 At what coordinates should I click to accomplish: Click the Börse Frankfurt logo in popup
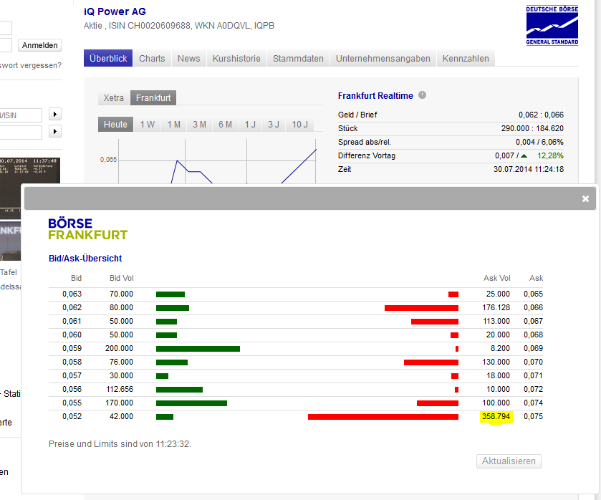pyautogui.click(x=88, y=229)
